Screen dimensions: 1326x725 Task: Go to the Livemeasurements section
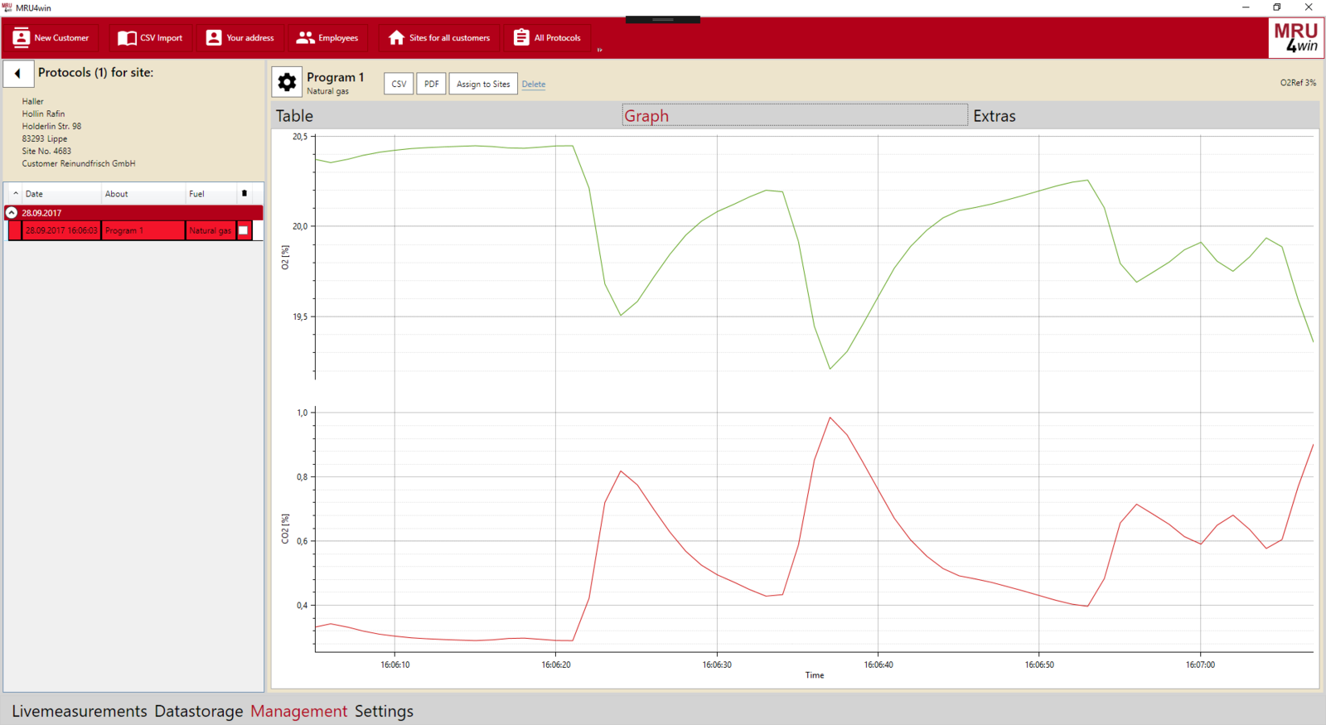point(80,711)
